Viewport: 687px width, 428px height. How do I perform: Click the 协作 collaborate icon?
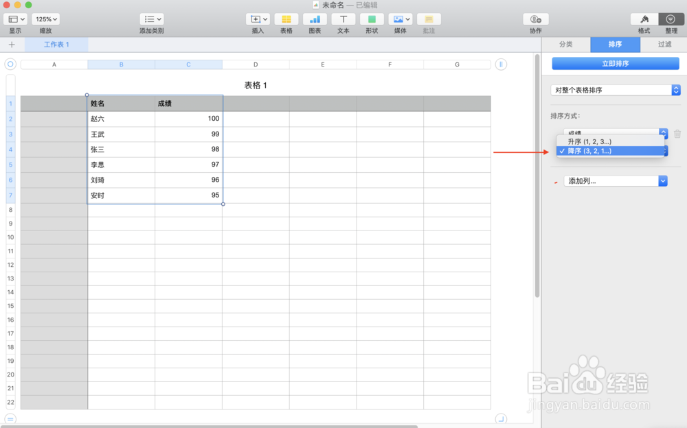coord(535,19)
